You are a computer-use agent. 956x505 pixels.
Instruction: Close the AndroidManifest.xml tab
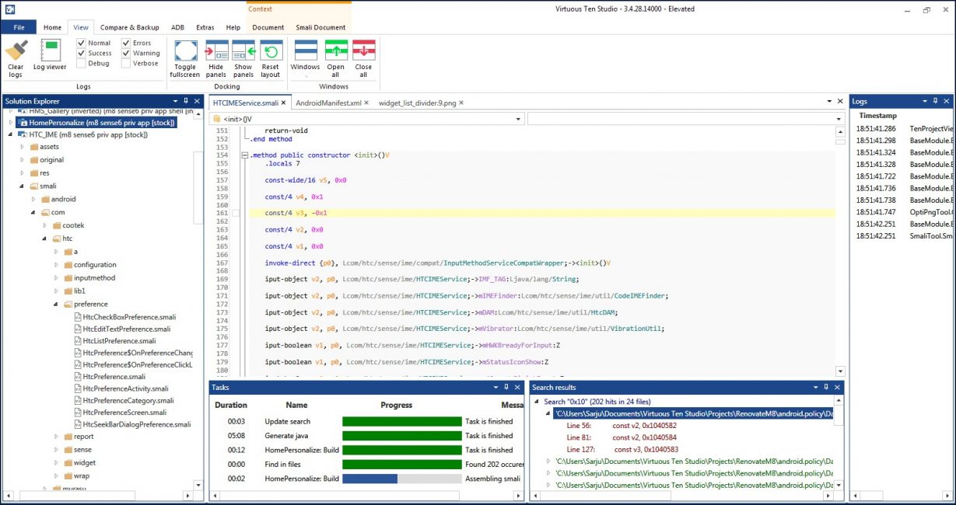(x=367, y=103)
